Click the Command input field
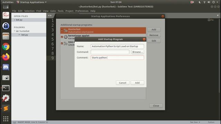Screen dimensions: 221x124 tap(110, 52)
